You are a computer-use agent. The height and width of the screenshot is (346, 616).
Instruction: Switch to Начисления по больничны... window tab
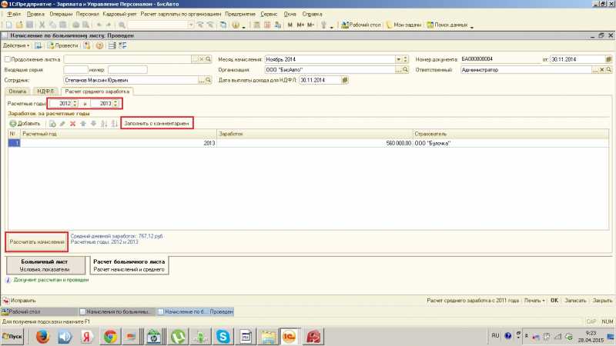click(116, 312)
